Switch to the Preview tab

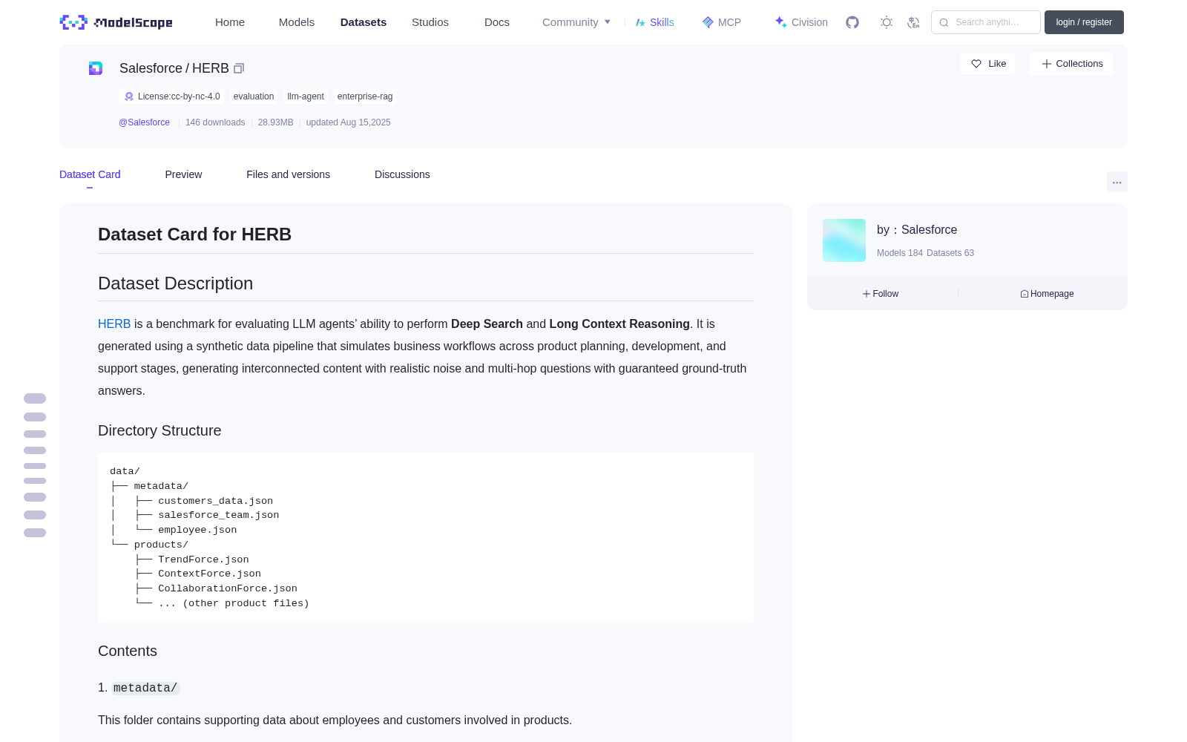pos(183,174)
